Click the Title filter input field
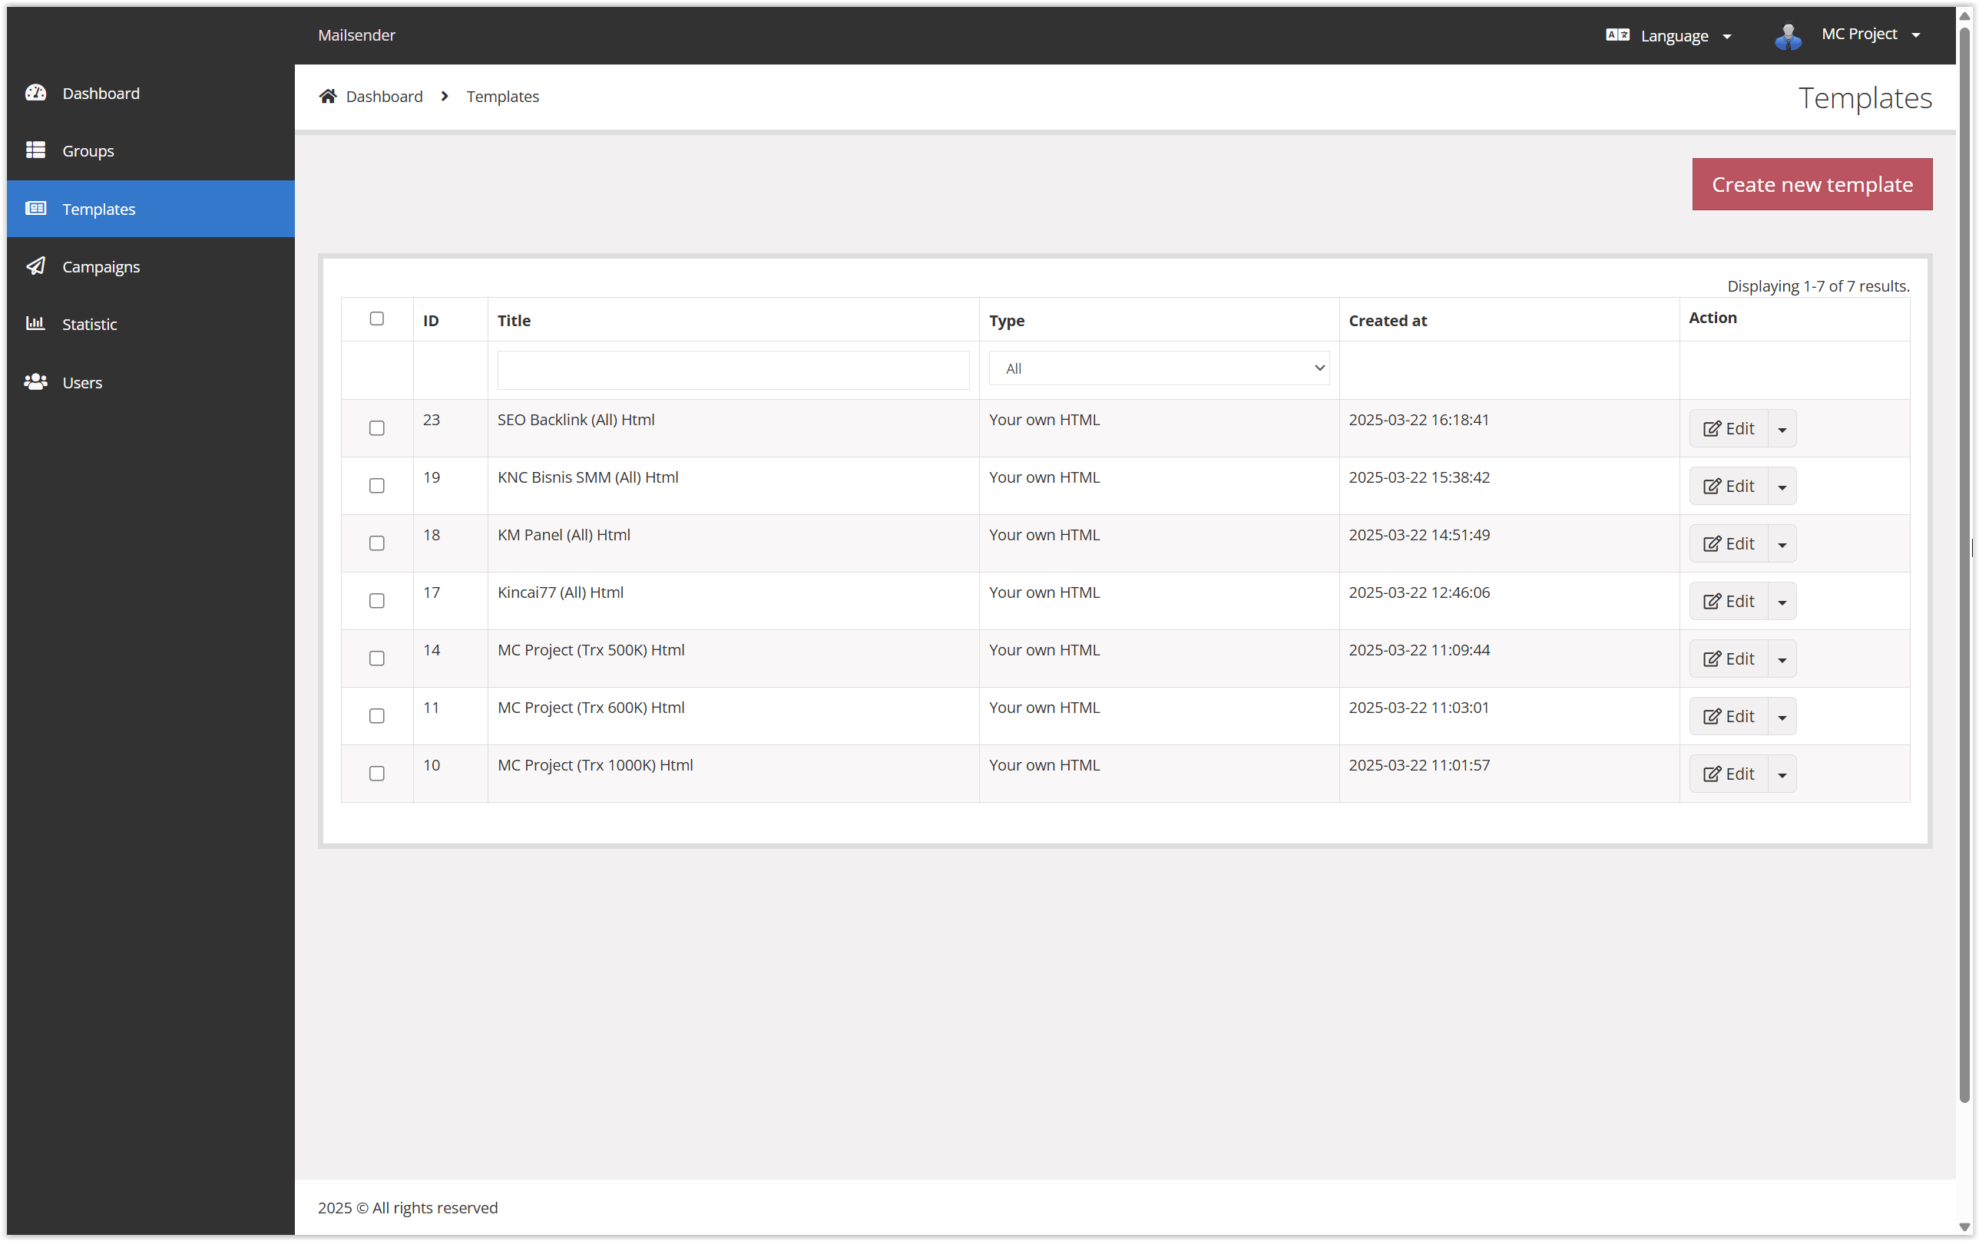Viewport: 1979px width, 1241px height. 732,369
